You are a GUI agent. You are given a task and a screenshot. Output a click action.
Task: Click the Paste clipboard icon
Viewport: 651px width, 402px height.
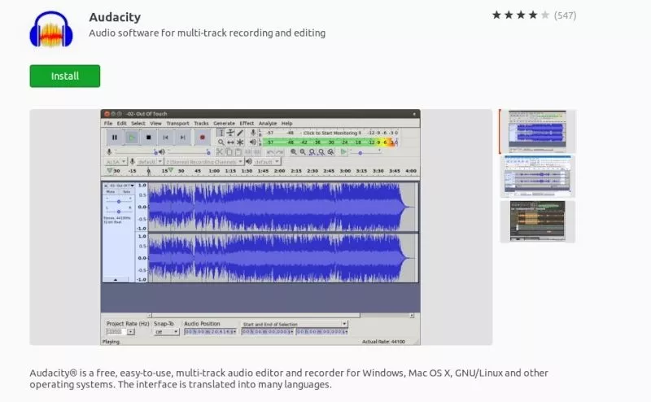238,152
